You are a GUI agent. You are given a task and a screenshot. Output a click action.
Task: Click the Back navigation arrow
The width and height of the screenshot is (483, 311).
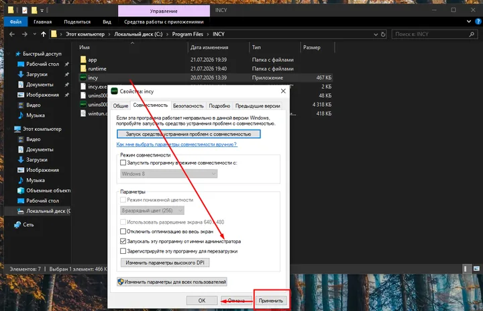click(12, 34)
